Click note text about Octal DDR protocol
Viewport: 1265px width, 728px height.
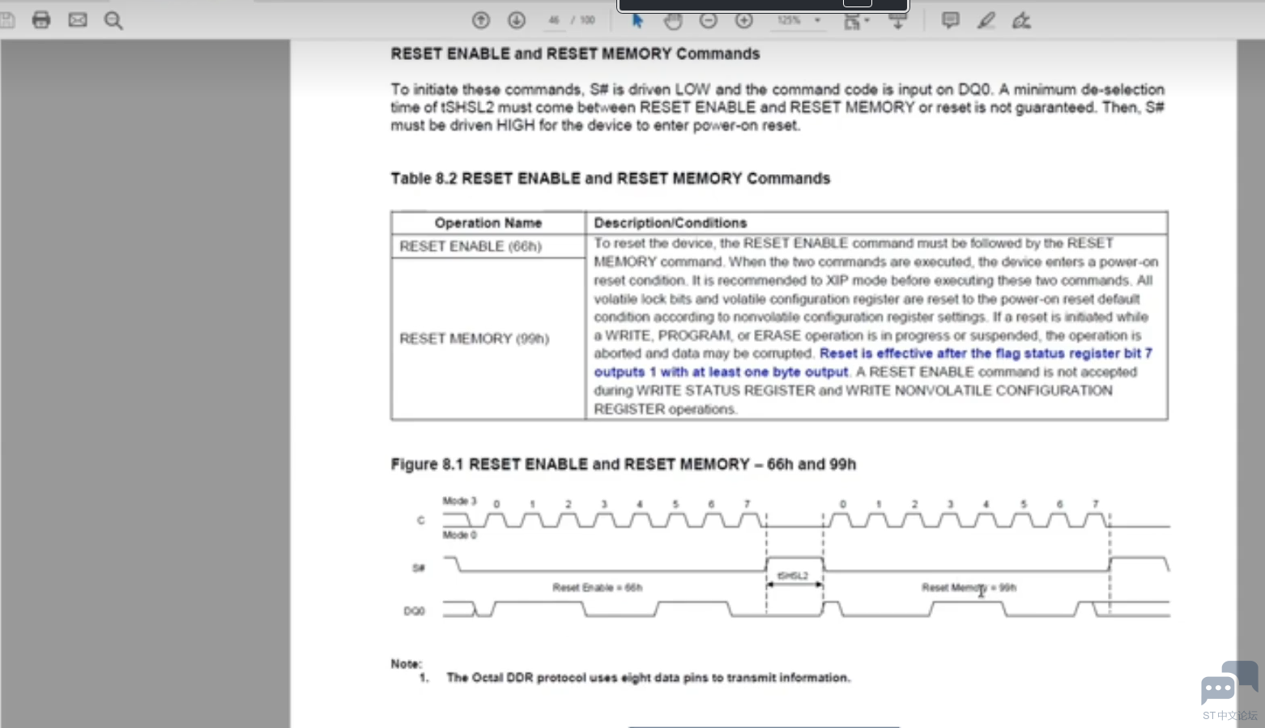(648, 678)
